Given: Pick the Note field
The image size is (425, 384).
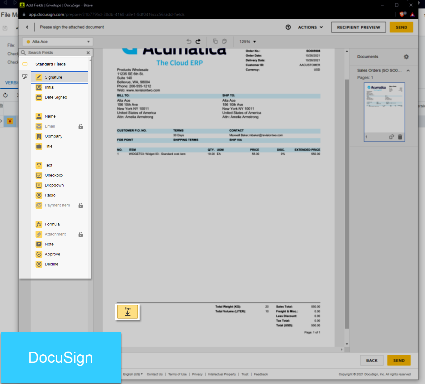Looking at the screenshot, I should tap(59, 244).
